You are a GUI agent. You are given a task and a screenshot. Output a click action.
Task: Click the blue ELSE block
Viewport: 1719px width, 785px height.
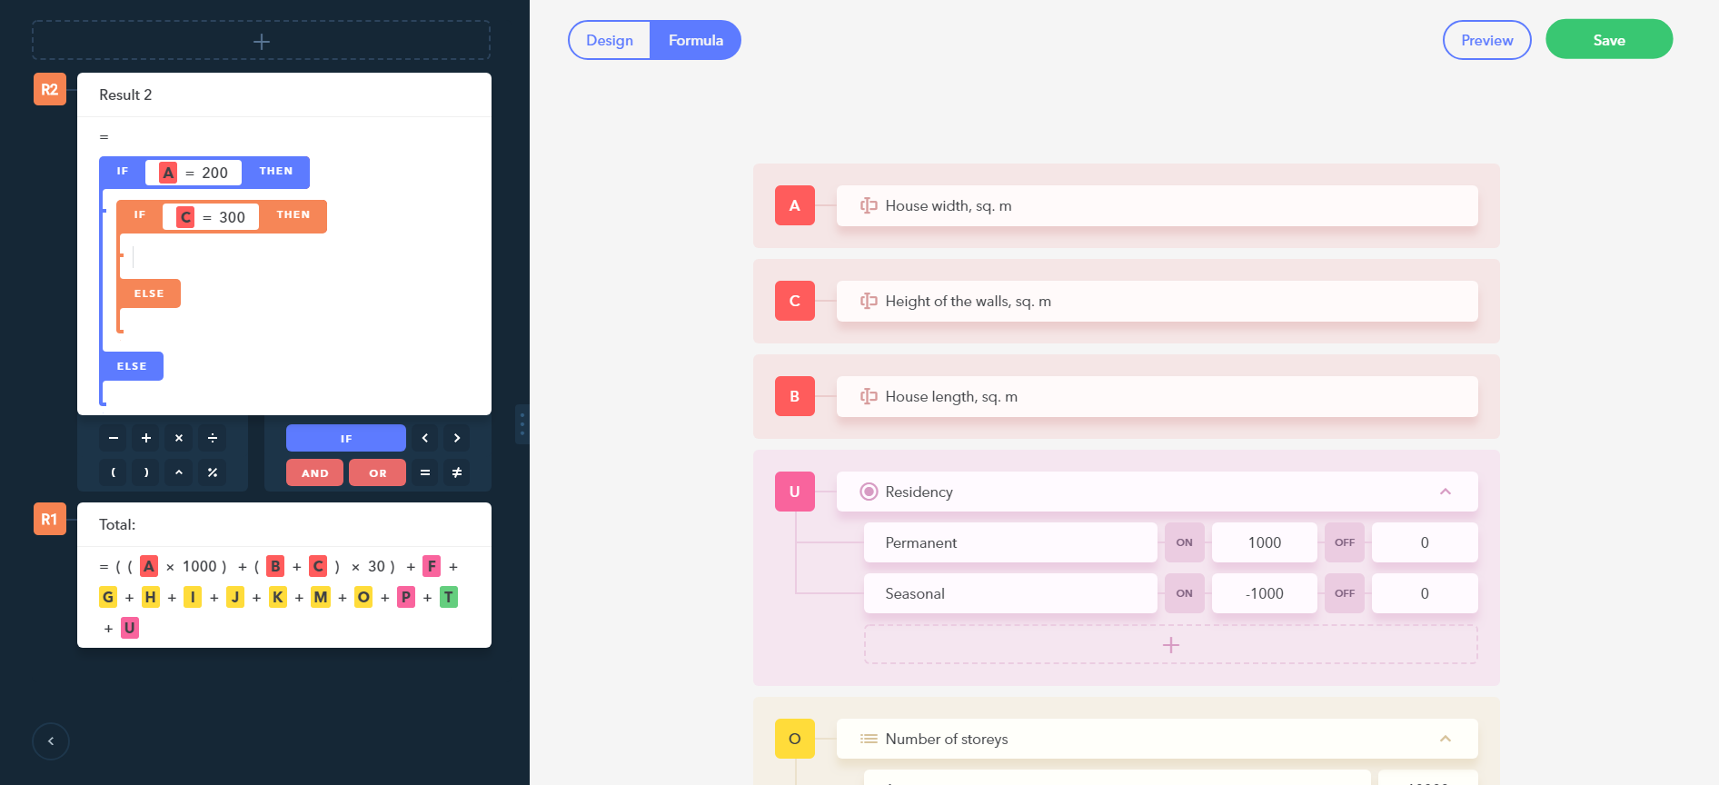pos(132,366)
